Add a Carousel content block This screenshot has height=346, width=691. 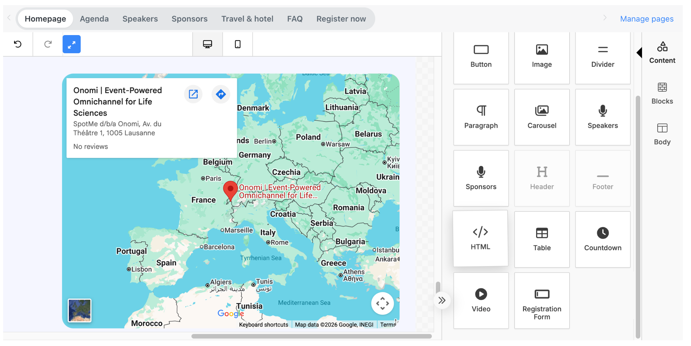tap(542, 117)
